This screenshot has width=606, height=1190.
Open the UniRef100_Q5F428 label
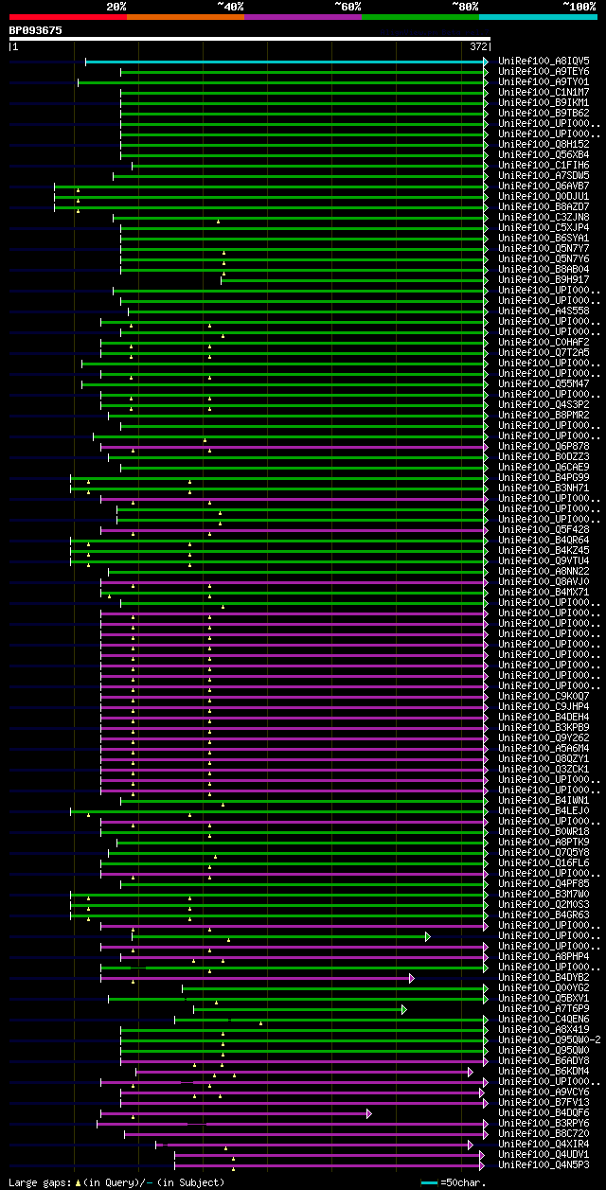[x=544, y=529]
